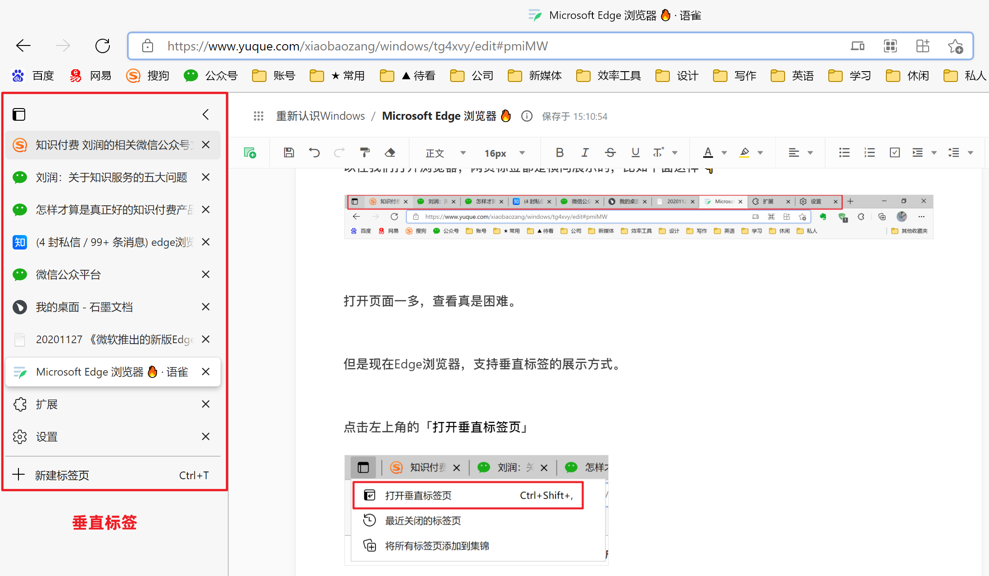989x576 pixels.
Task: Click the text alignment icon
Action: [x=794, y=153]
